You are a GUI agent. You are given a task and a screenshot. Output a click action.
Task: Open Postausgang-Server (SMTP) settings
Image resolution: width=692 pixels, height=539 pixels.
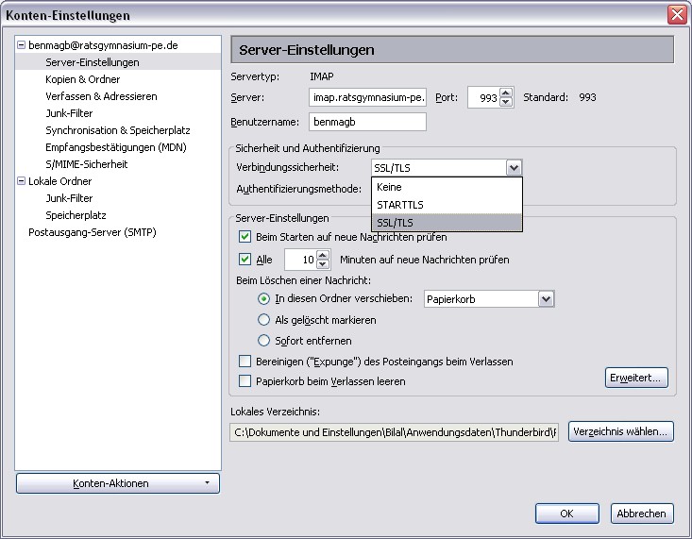click(92, 232)
